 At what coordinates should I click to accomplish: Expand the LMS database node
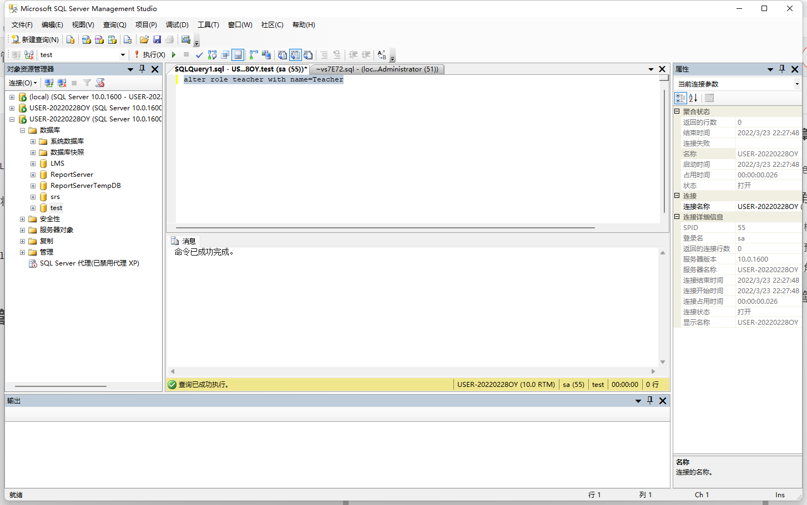[x=33, y=164]
